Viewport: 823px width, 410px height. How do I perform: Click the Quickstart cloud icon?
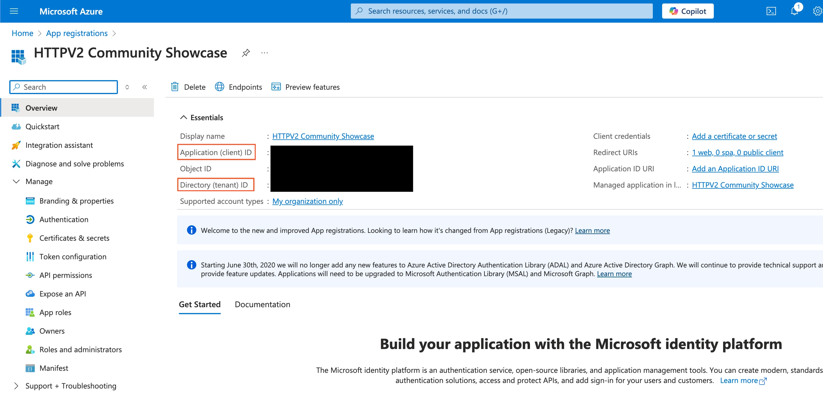pyautogui.click(x=16, y=127)
